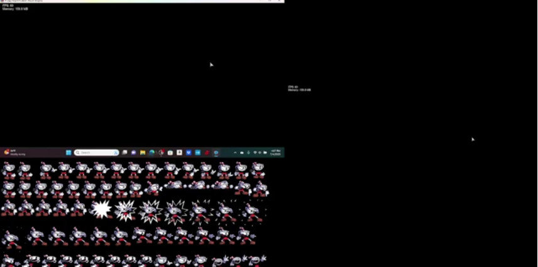Open the Microsoft Store taskbar icon

click(x=170, y=153)
